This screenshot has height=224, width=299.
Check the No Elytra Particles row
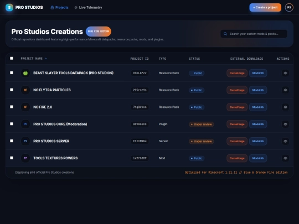click(x=12, y=90)
